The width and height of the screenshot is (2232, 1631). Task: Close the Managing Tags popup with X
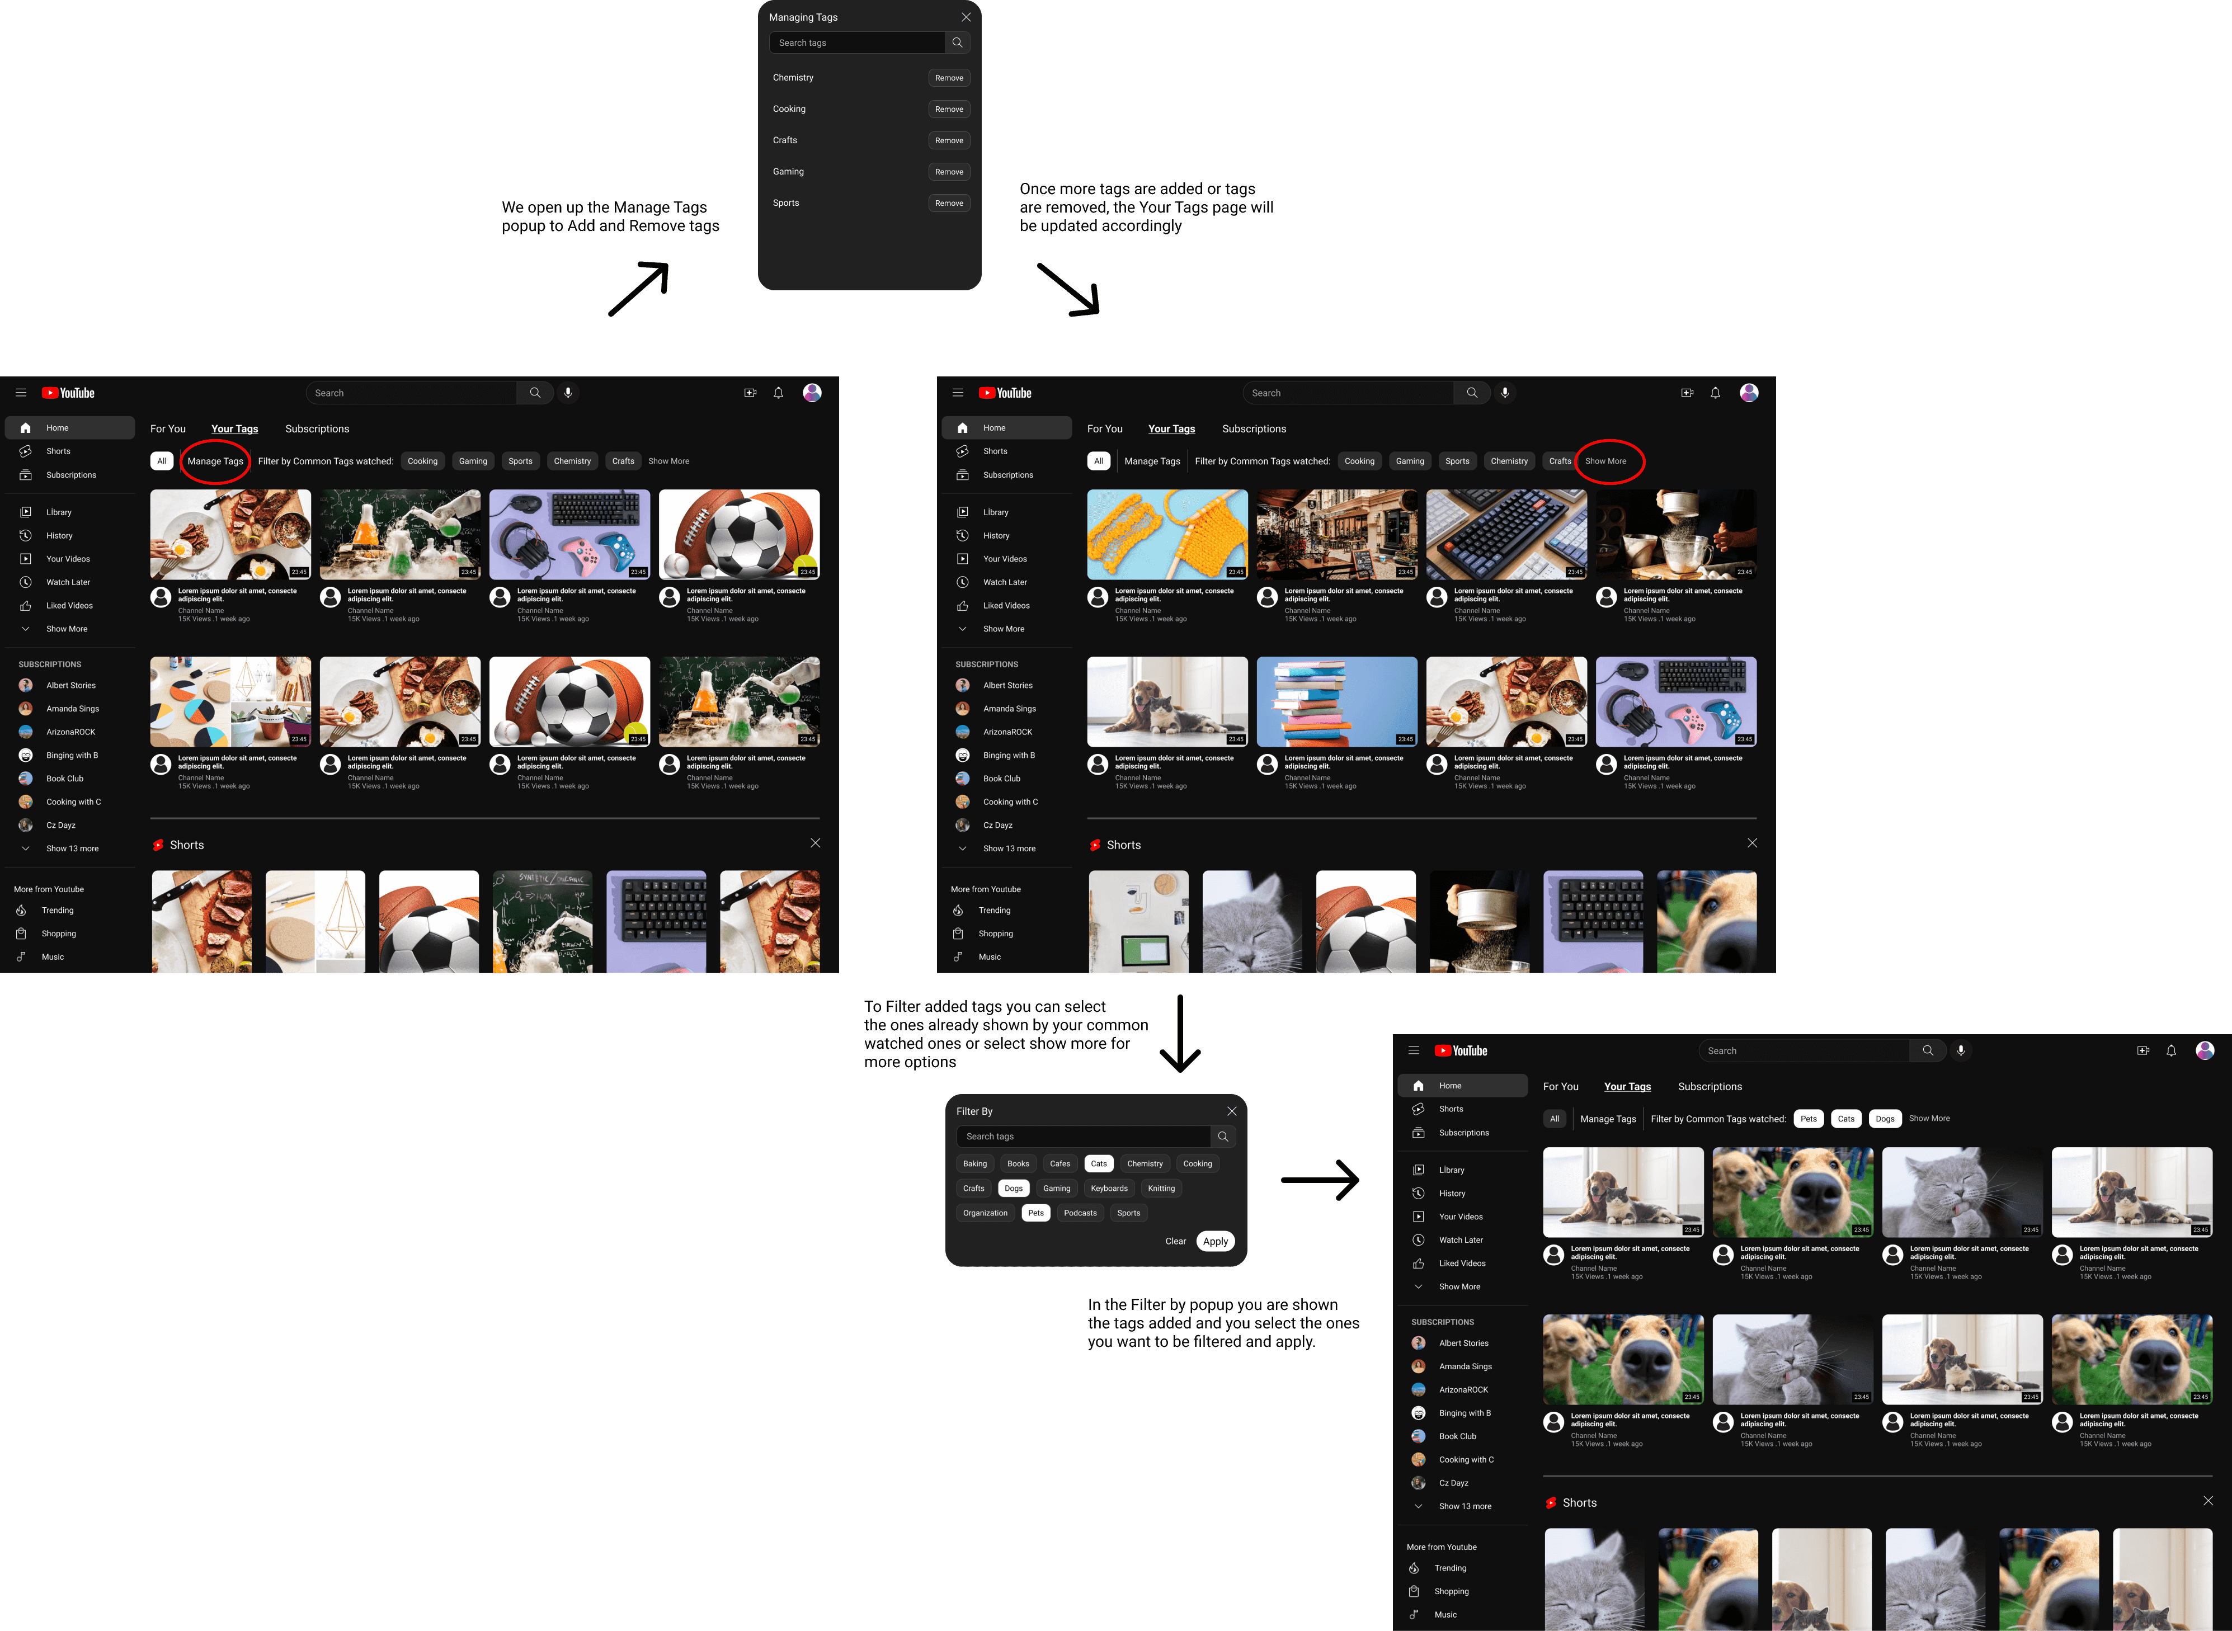click(x=966, y=17)
